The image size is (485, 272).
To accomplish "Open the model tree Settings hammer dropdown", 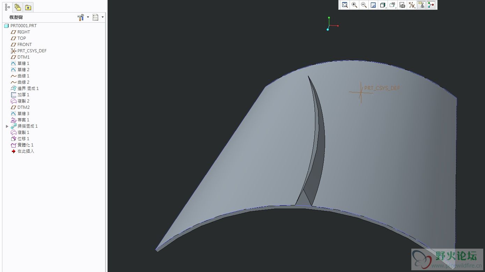I will (x=83, y=17).
